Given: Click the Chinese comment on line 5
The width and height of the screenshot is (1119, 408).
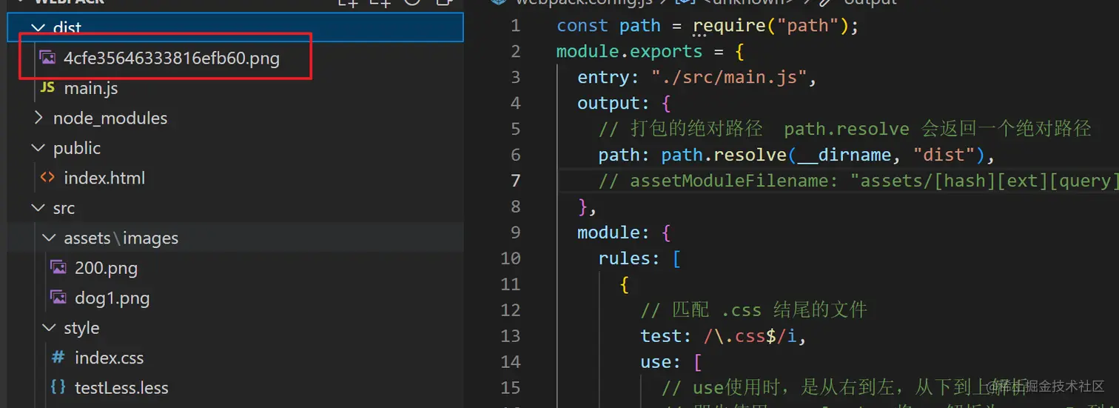Looking at the screenshot, I should coord(844,129).
